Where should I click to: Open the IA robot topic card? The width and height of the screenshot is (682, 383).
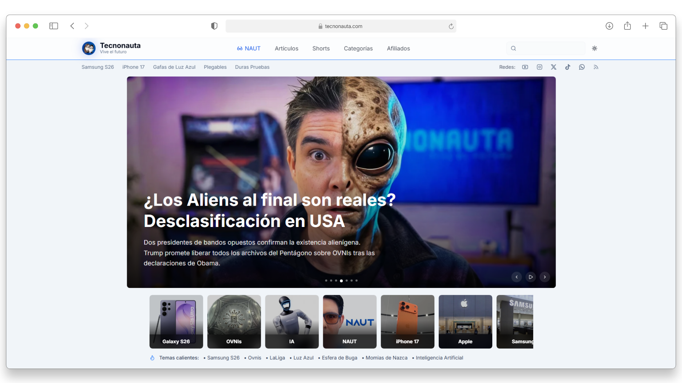[292, 322]
